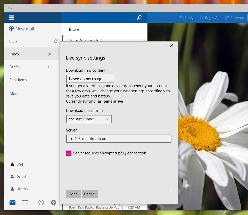248x215 pixels.
Task: Click the More link below Sent Items
Action: coord(14,93)
